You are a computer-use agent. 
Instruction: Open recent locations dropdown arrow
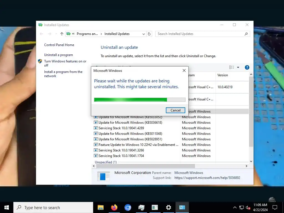pos(56,34)
